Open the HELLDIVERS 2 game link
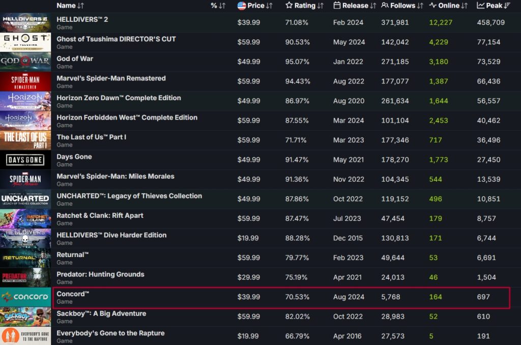The height and width of the screenshot is (345, 521). coord(82,19)
